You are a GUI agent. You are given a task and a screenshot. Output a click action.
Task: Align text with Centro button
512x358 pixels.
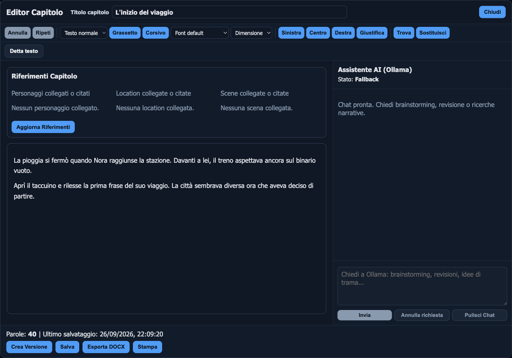[318, 33]
